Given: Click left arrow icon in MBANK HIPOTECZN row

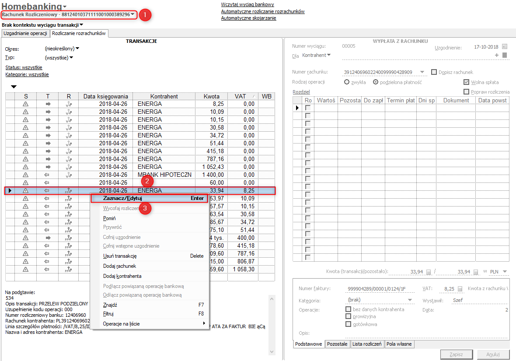Looking at the screenshot, I should point(47,175).
